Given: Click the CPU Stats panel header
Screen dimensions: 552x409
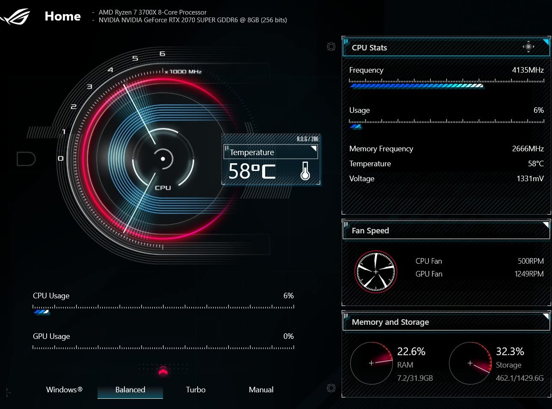Looking at the screenshot, I should (x=446, y=47).
